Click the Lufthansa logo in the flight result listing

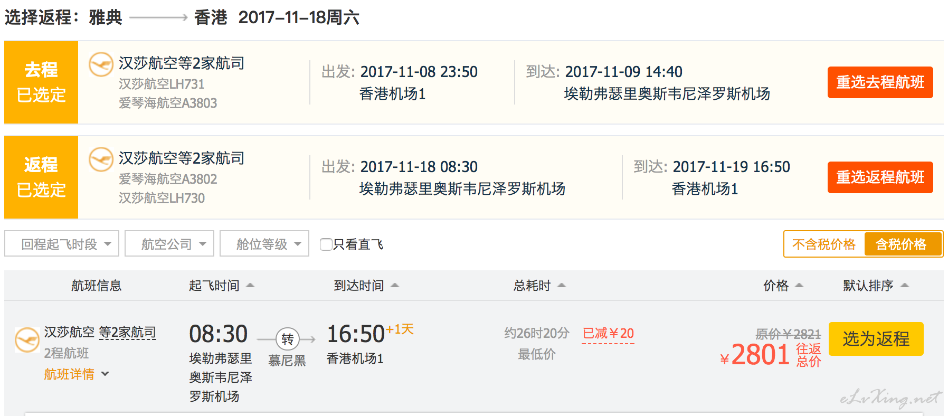[27, 340]
